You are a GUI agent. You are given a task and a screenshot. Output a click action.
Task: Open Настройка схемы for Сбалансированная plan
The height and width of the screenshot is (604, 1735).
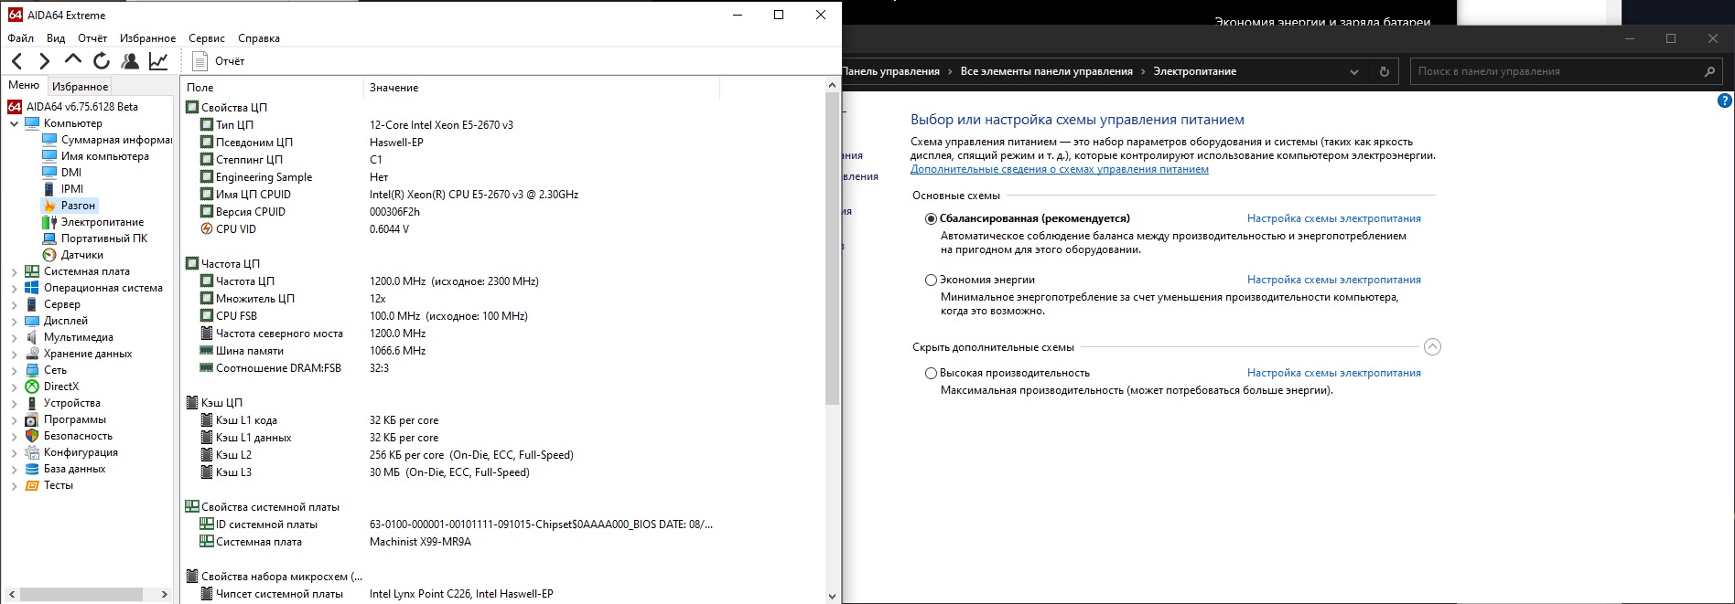point(1333,218)
